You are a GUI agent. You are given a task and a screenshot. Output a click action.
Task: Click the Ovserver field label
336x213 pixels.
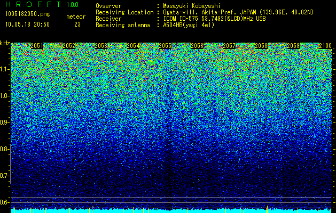108,6
